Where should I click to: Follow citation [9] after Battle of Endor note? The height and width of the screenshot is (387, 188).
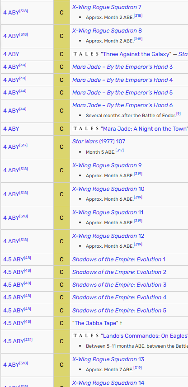click(179, 114)
